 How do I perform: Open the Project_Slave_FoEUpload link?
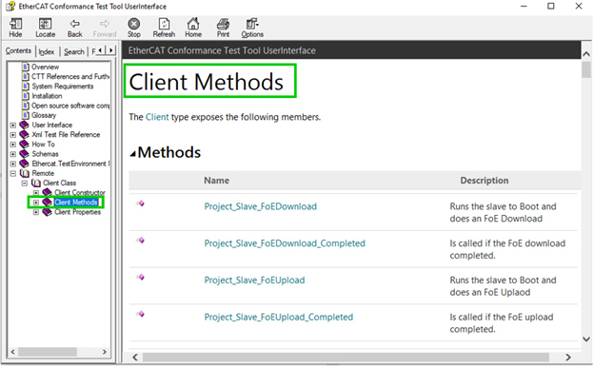254,280
